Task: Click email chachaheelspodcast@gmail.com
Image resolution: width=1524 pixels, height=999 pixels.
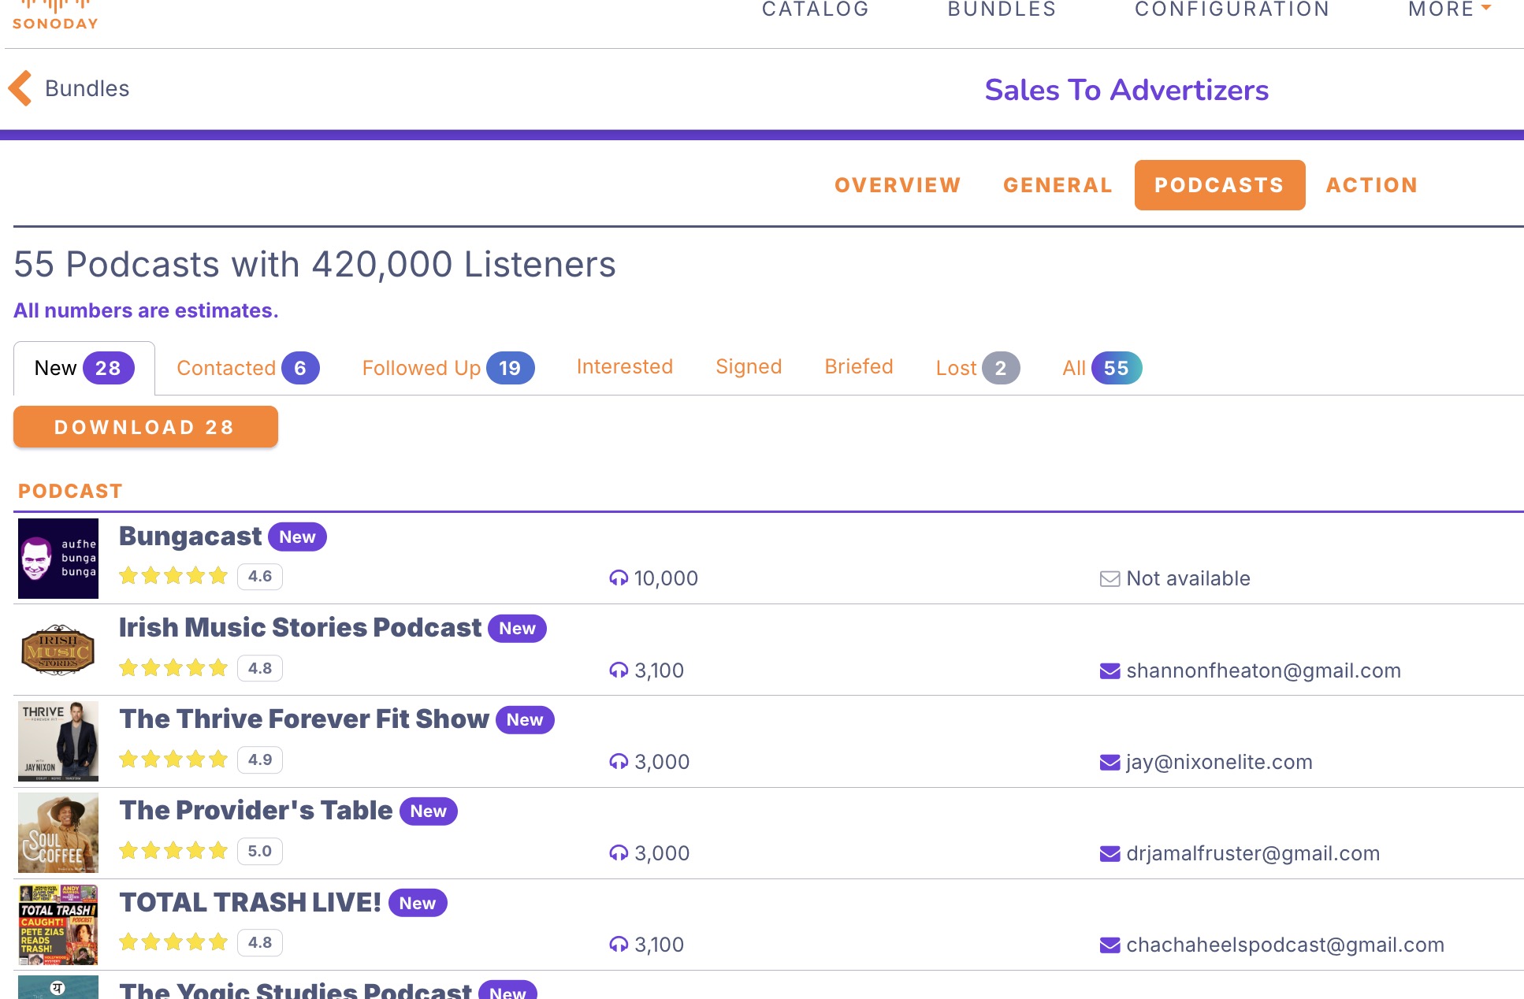Action: [x=1285, y=945]
